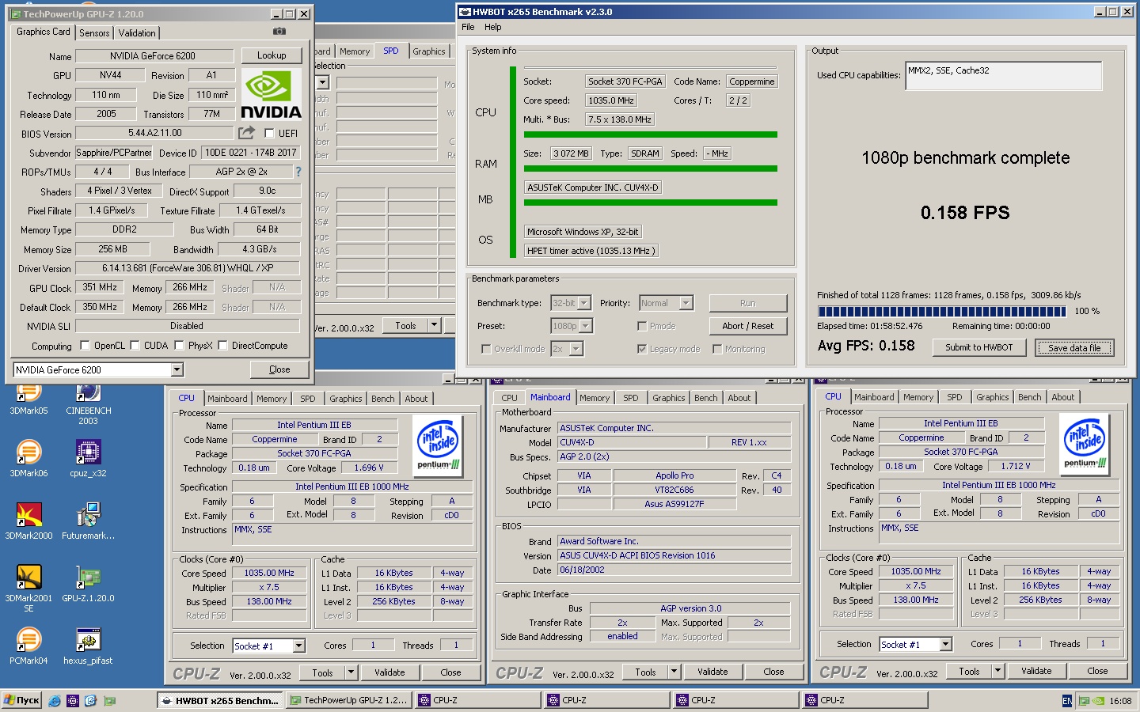
Task: Toggle the UEFI checkbox in GPU-Z
Action: (x=269, y=134)
